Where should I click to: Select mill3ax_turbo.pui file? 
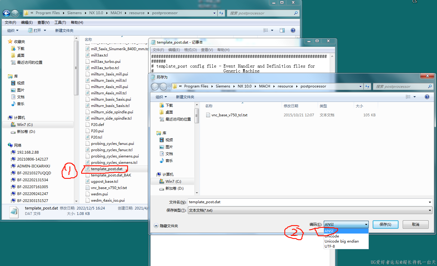click(x=106, y=61)
